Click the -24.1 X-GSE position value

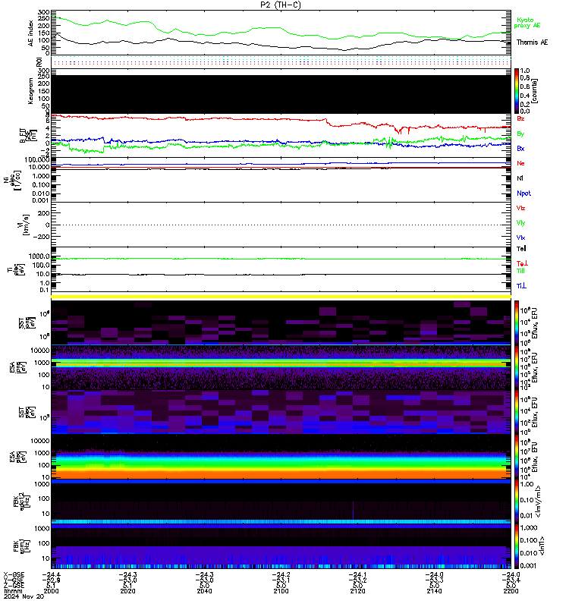(x=357, y=575)
